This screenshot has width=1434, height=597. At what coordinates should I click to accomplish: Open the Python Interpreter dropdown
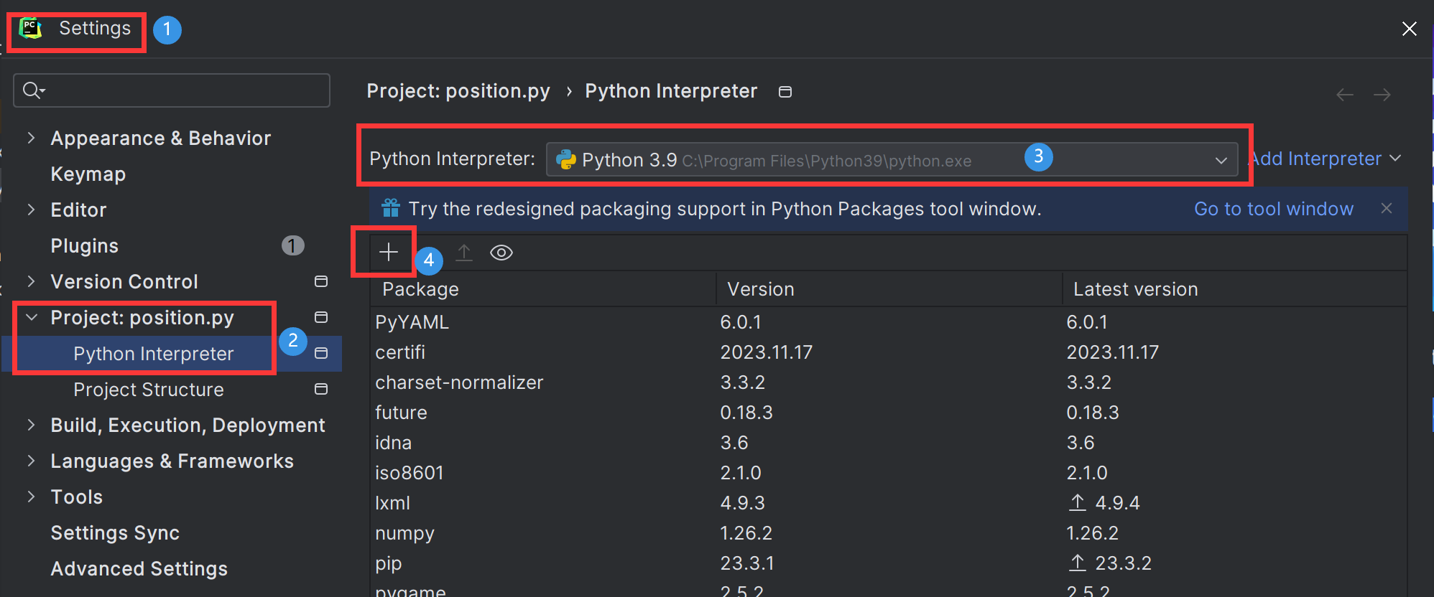click(892, 159)
